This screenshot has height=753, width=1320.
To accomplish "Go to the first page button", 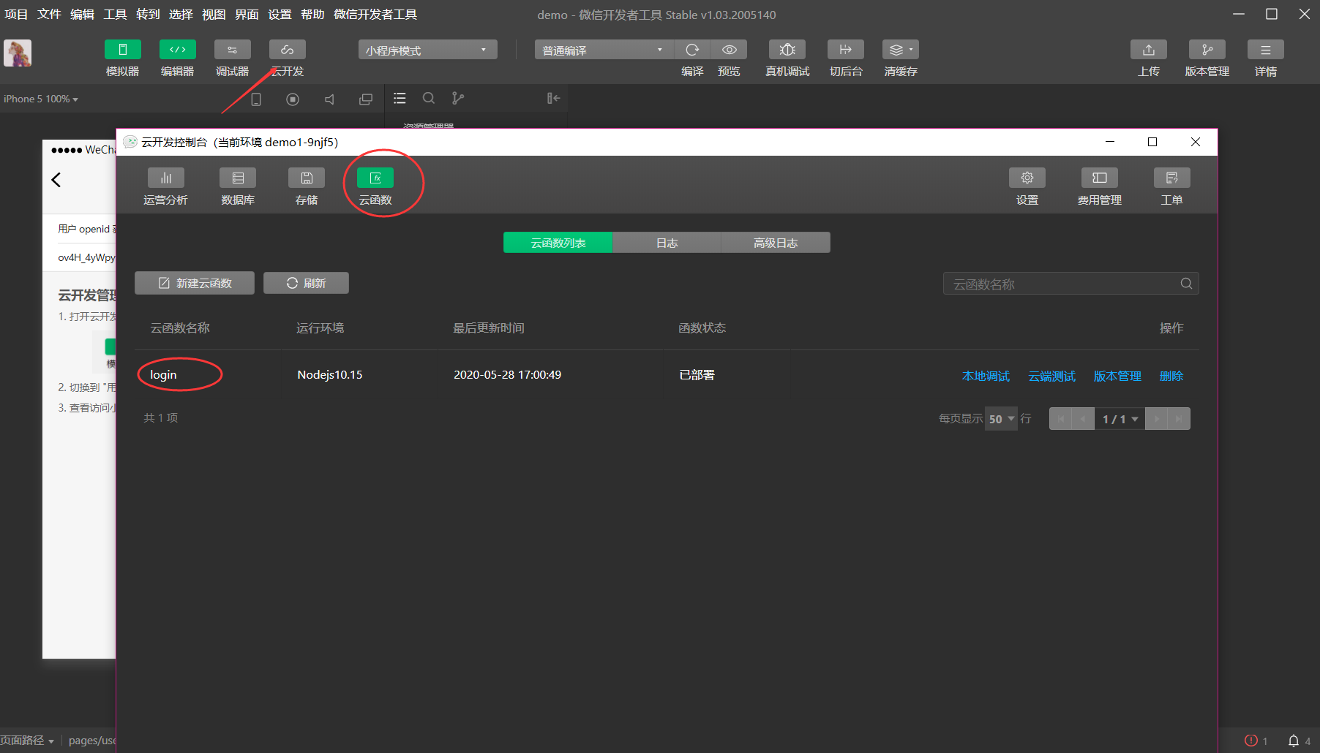I will tap(1061, 419).
